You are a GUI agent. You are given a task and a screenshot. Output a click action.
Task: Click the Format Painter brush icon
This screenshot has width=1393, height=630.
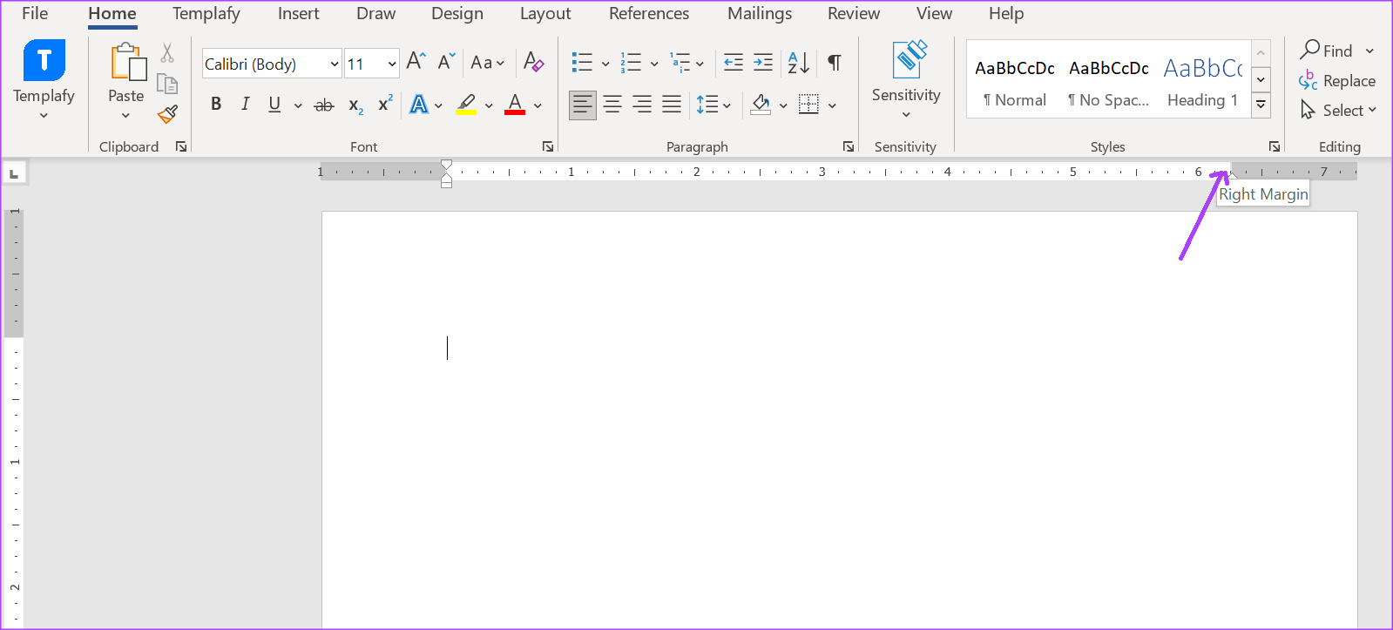[167, 114]
